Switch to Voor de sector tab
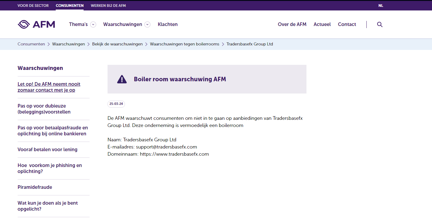Viewport: 432px width, 219px height. click(33, 6)
